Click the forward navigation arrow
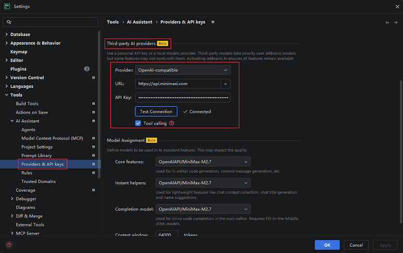403x253 pixels. pyautogui.click(x=396, y=23)
